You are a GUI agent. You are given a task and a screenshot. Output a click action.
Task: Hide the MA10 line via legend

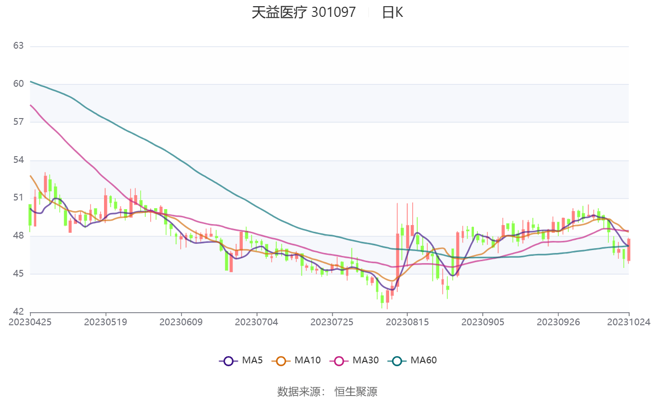tap(281, 360)
